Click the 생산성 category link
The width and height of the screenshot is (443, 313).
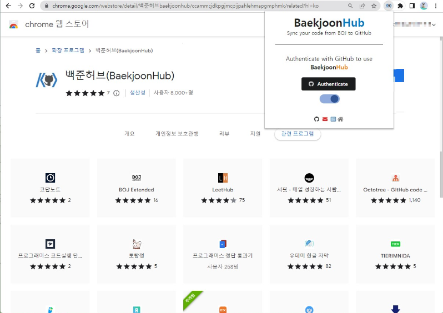click(138, 93)
